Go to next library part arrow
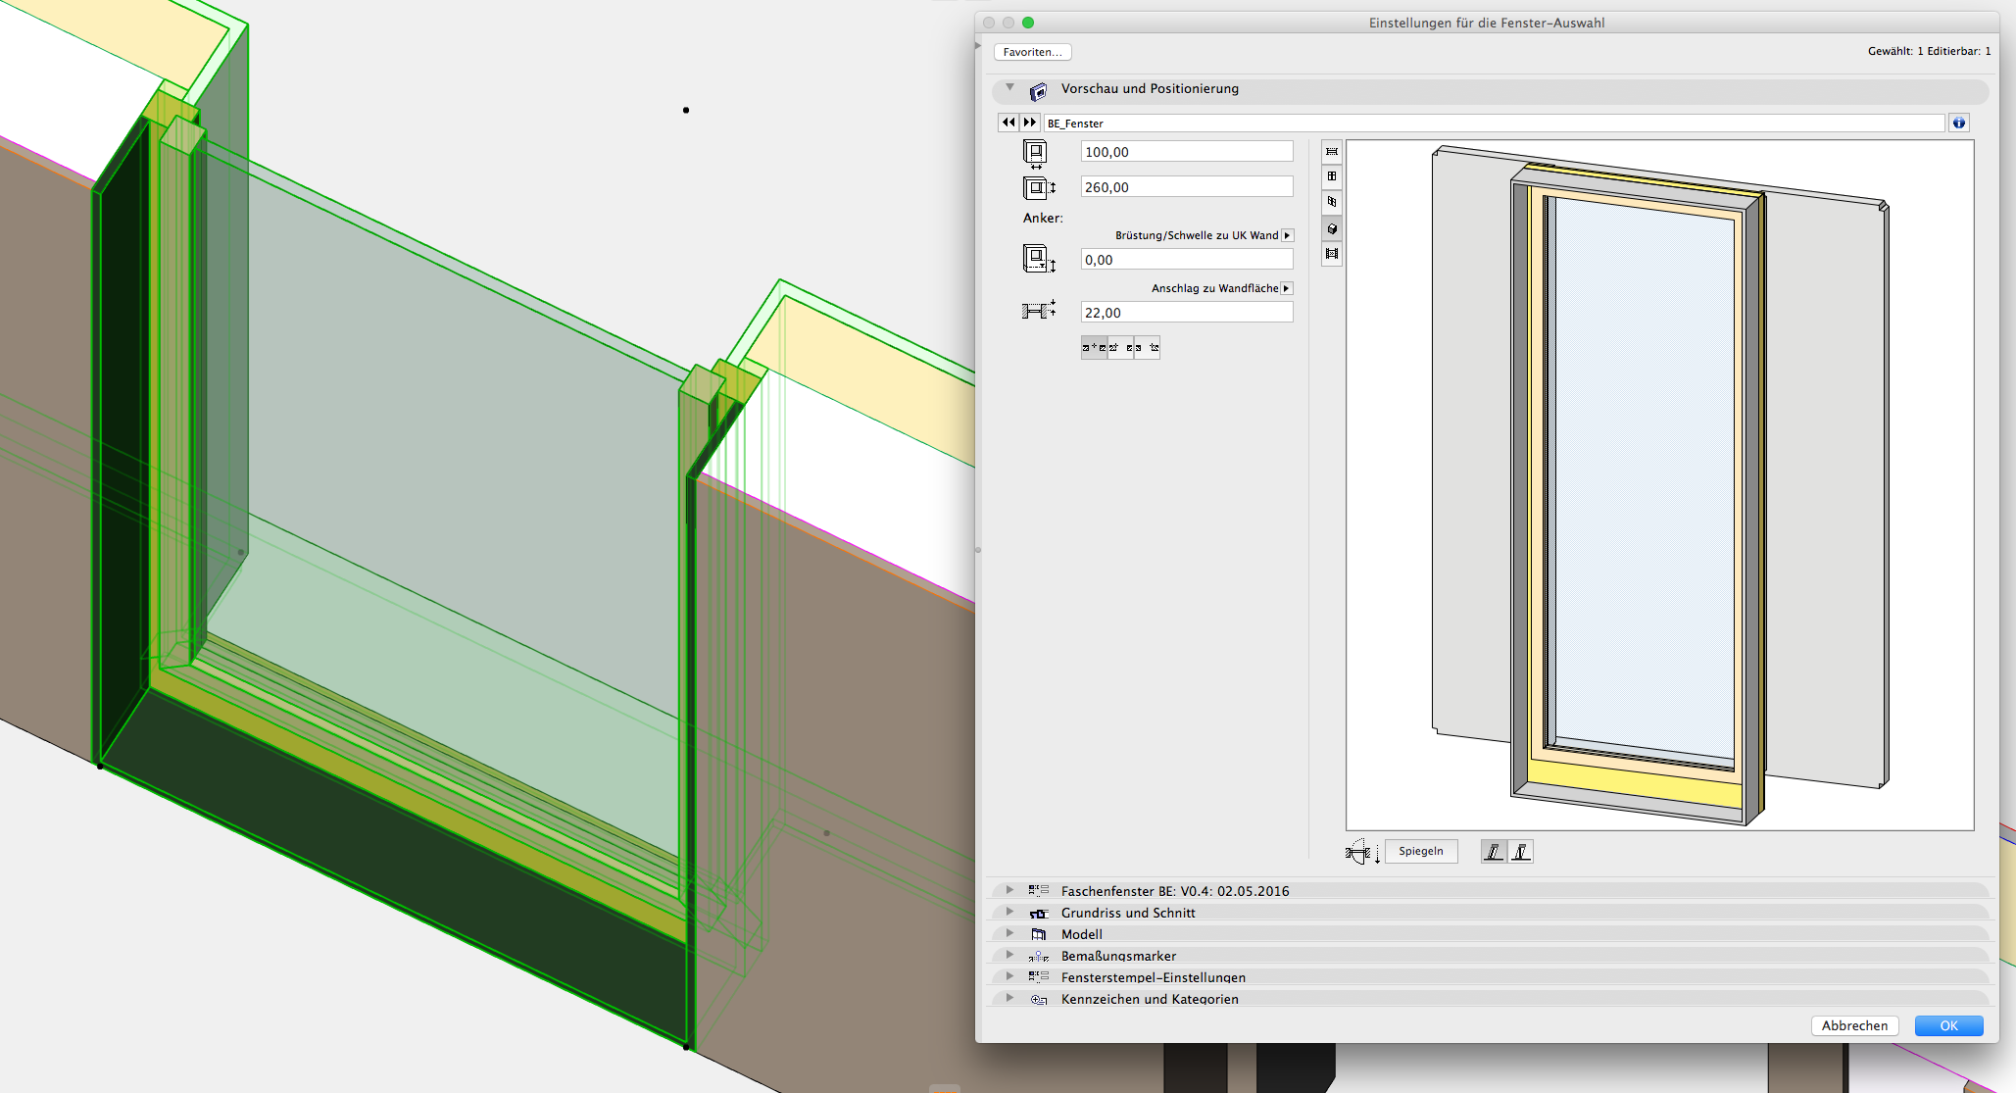The image size is (2016, 1093). [x=1029, y=123]
